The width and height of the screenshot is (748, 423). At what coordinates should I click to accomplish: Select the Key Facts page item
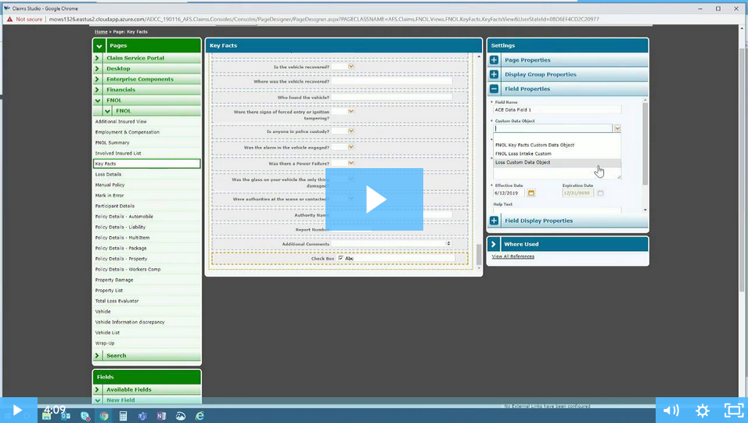click(x=147, y=163)
